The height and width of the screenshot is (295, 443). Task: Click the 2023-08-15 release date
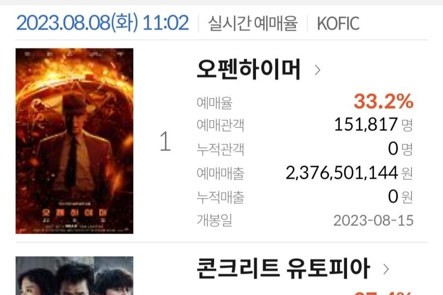pos(373,220)
